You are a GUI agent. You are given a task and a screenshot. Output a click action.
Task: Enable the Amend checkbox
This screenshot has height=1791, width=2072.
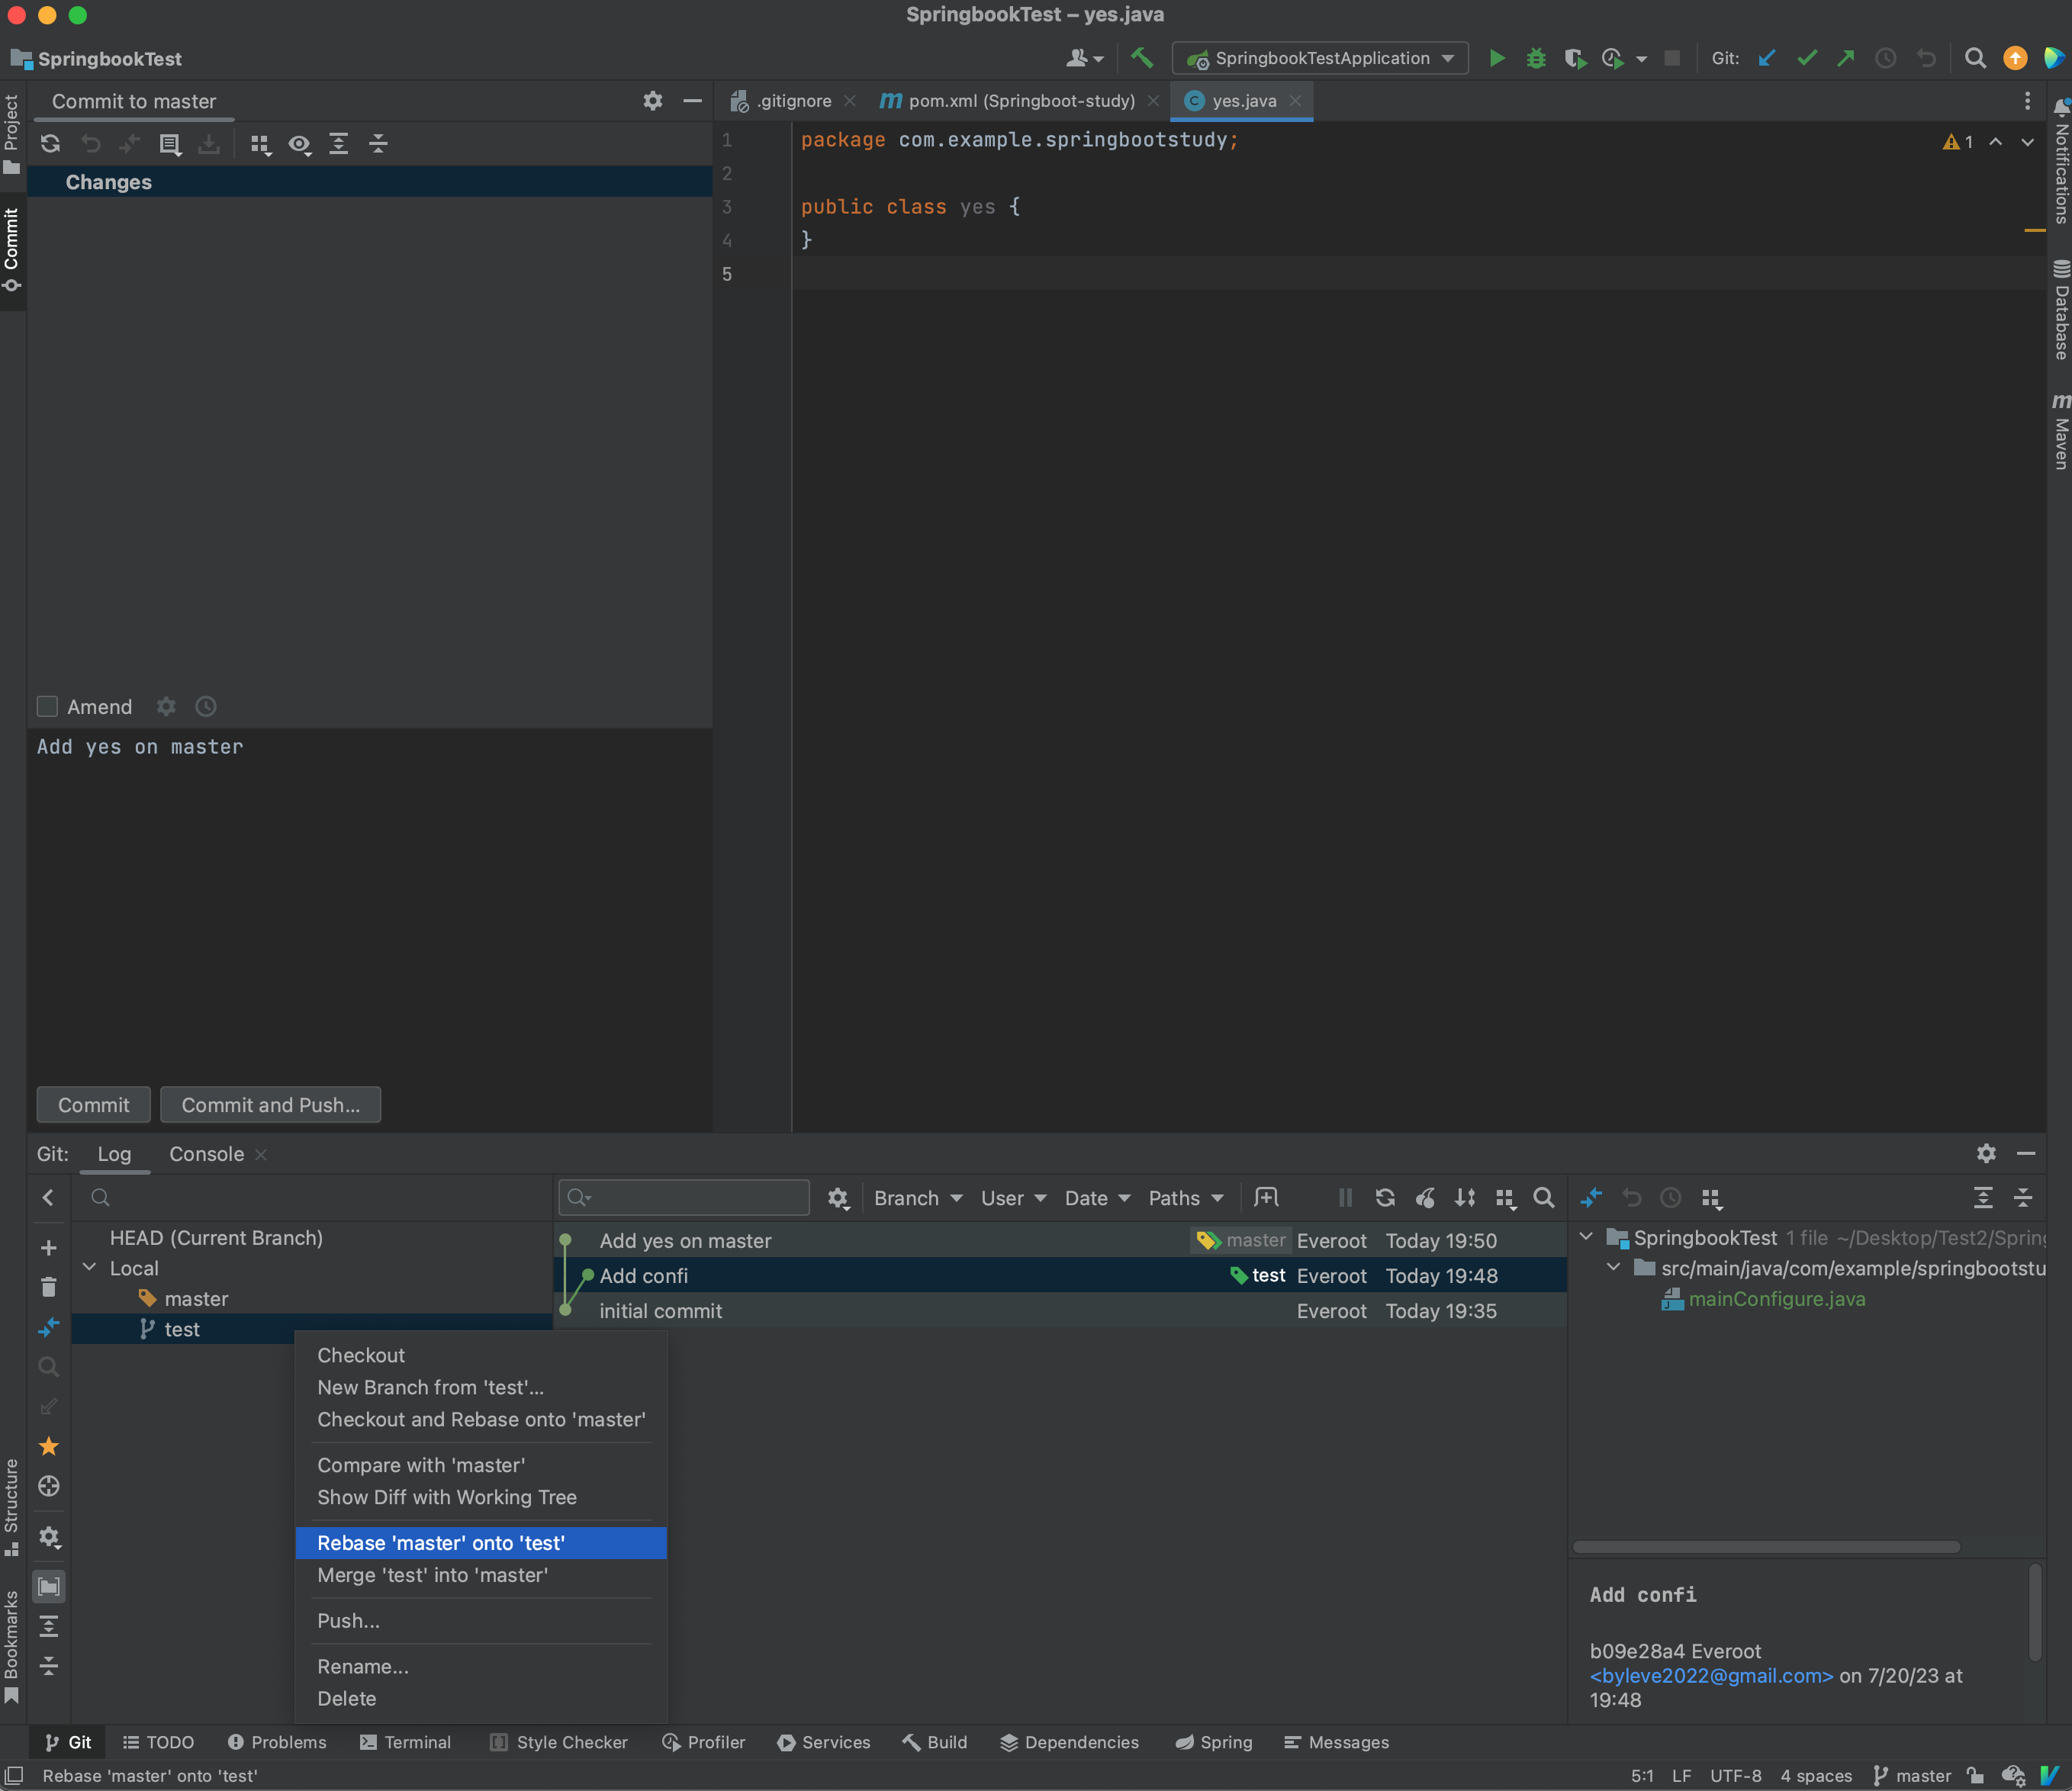point(47,707)
